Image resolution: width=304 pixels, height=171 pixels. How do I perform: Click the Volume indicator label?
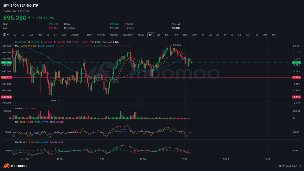tap(19, 109)
